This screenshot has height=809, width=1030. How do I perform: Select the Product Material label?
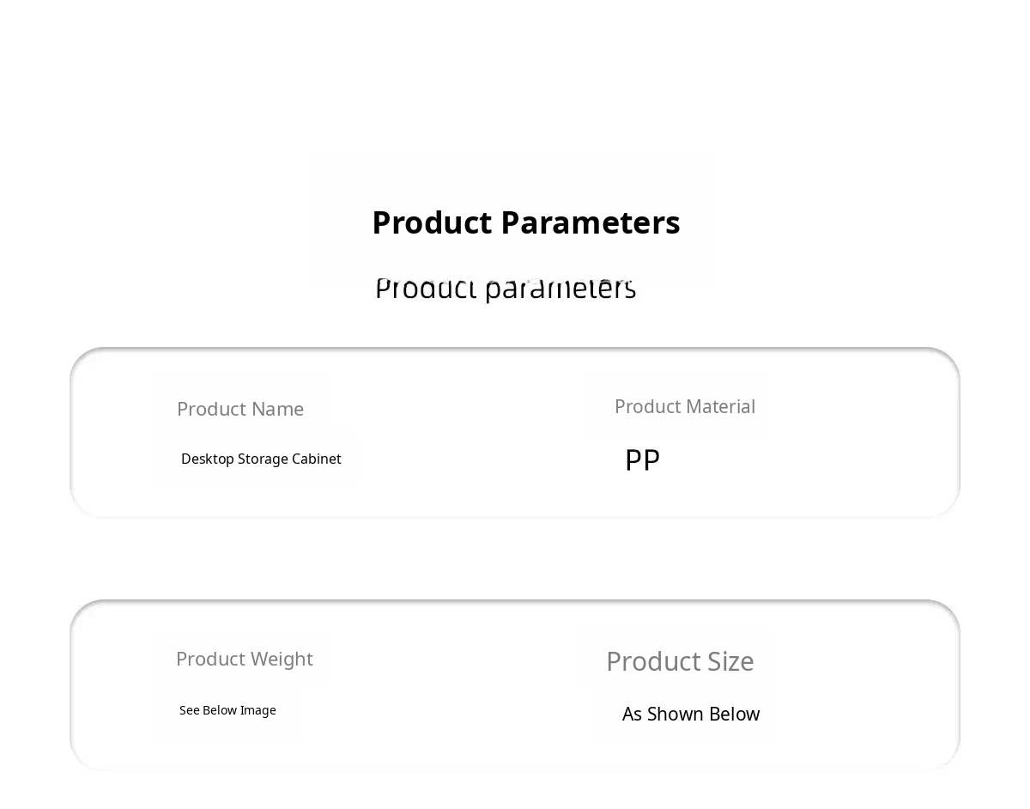click(684, 406)
